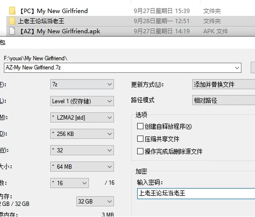Image resolution: width=255 pixels, height=217 pixels.
Task: Click archive name field AZ-My New Girlfriend.7z
Action: [122, 68]
